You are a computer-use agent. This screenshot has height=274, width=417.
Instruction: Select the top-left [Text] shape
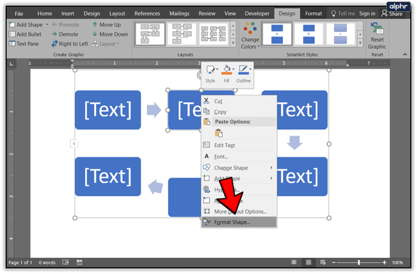108,110
